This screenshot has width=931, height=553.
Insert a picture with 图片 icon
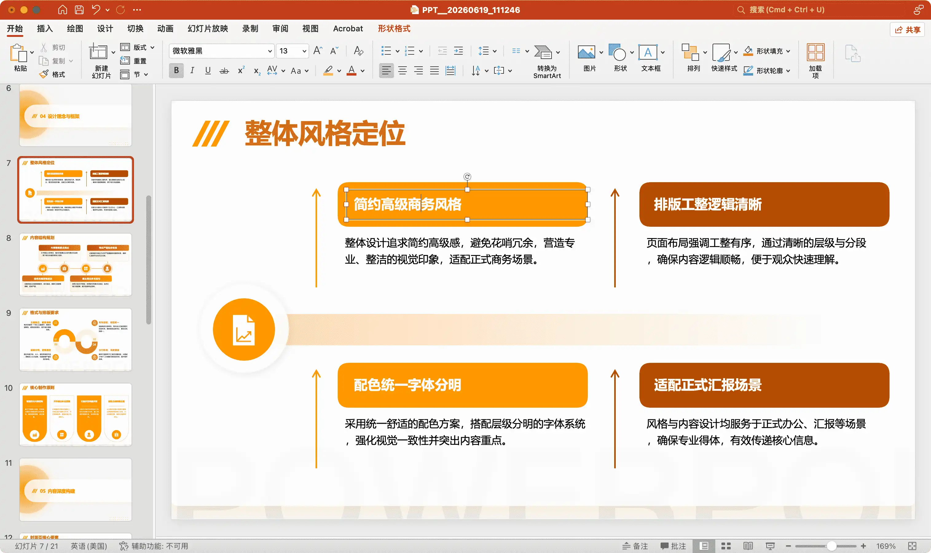[586, 52]
